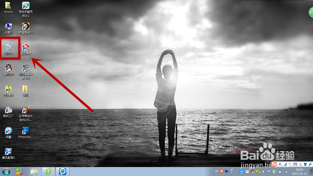Click the Sogou S icon in system tray
Image resolution: width=313 pixels, height=176 pixels.
click(x=221, y=171)
